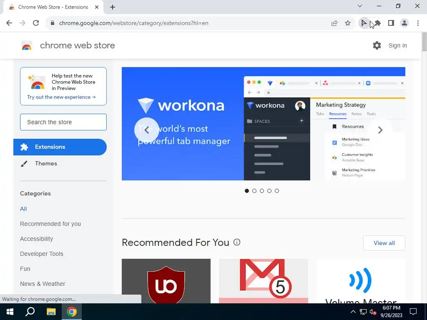Open info icon beside Recommended For You

pos(237,242)
